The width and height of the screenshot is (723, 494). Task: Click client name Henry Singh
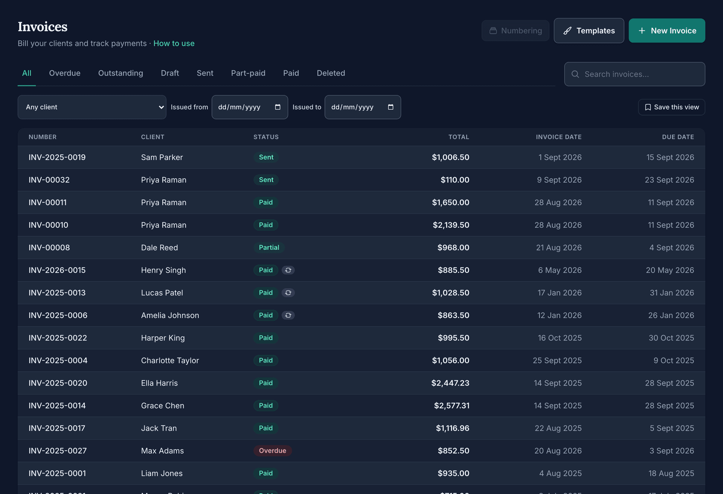click(x=163, y=270)
